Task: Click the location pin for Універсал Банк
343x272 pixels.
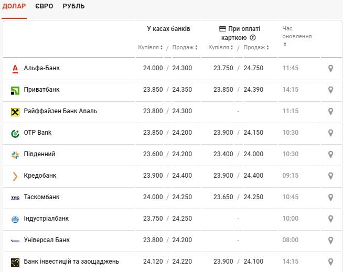Action: point(330,240)
